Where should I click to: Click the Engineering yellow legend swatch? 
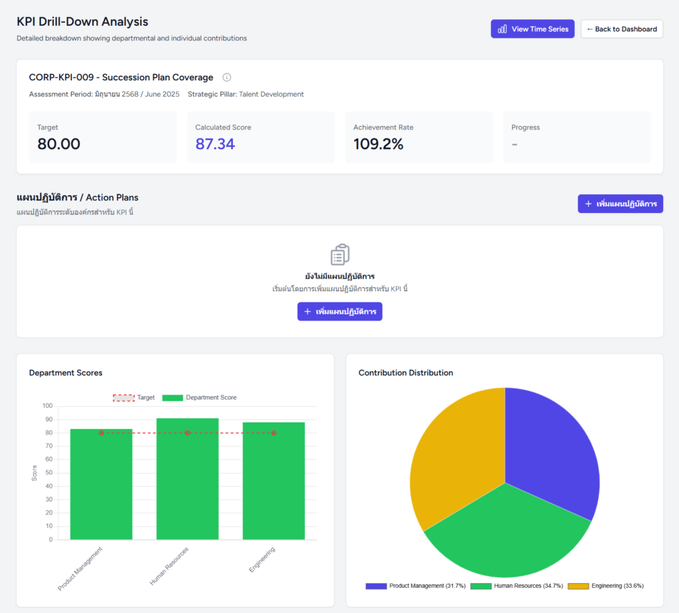pyautogui.click(x=578, y=586)
